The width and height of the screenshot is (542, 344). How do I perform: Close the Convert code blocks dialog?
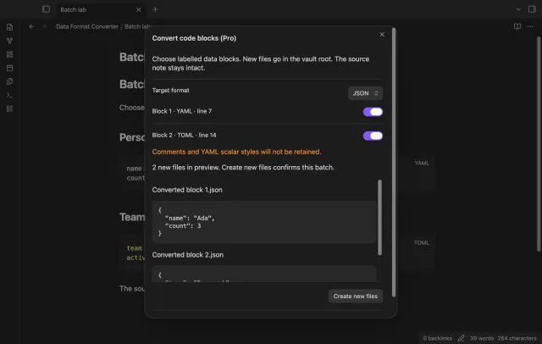pos(382,34)
